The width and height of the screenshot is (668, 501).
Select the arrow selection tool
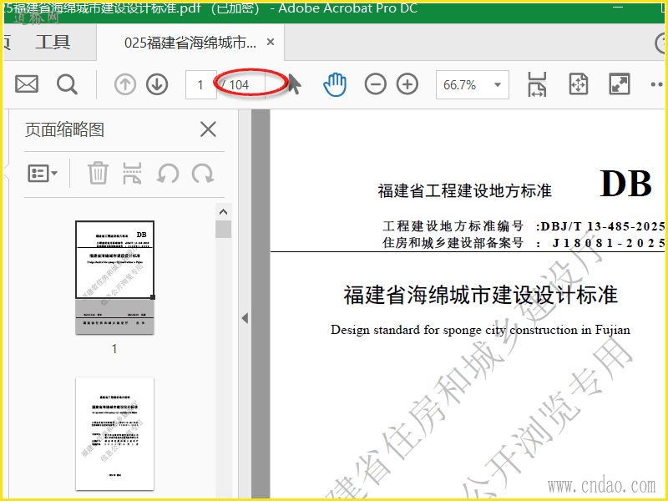[294, 83]
